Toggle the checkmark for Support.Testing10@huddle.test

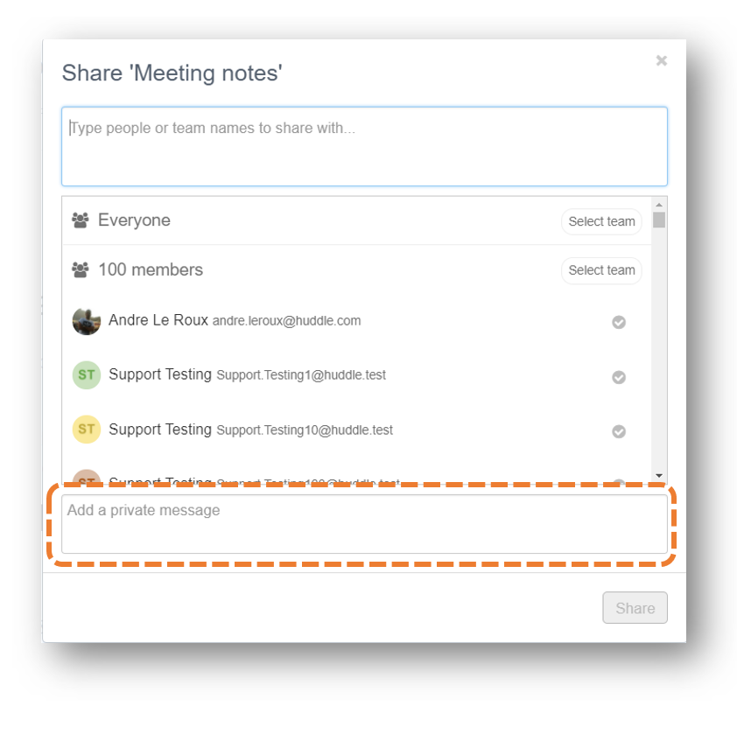619,431
